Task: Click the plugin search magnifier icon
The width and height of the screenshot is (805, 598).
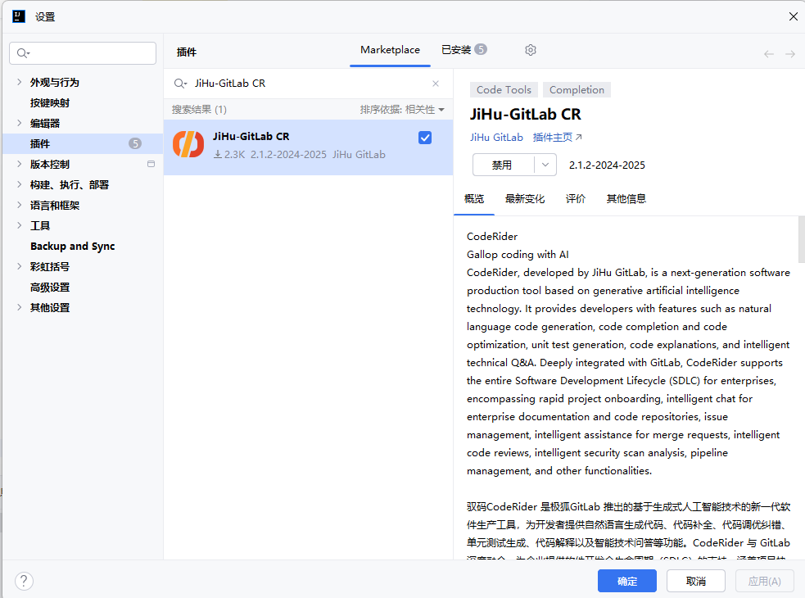Action: [180, 84]
